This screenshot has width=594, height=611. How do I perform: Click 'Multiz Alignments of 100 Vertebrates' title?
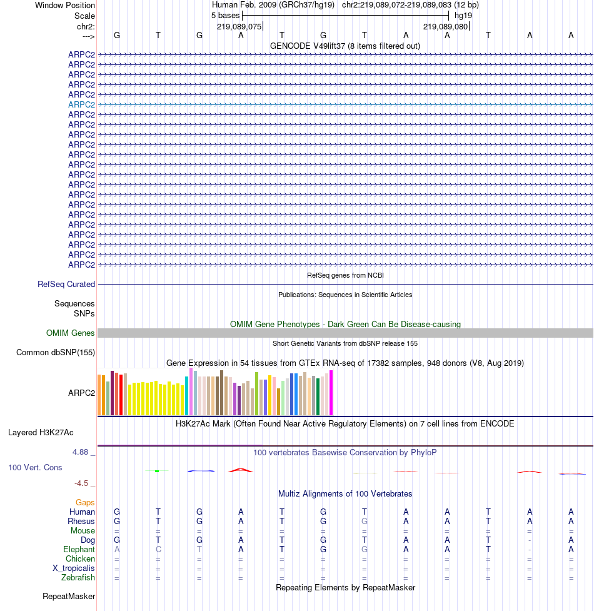pyautogui.click(x=345, y=493)
